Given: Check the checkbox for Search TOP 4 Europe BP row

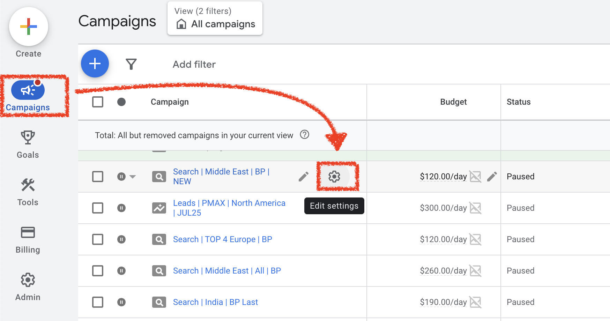Looking at the screenshot, I should tap(98, 239).
